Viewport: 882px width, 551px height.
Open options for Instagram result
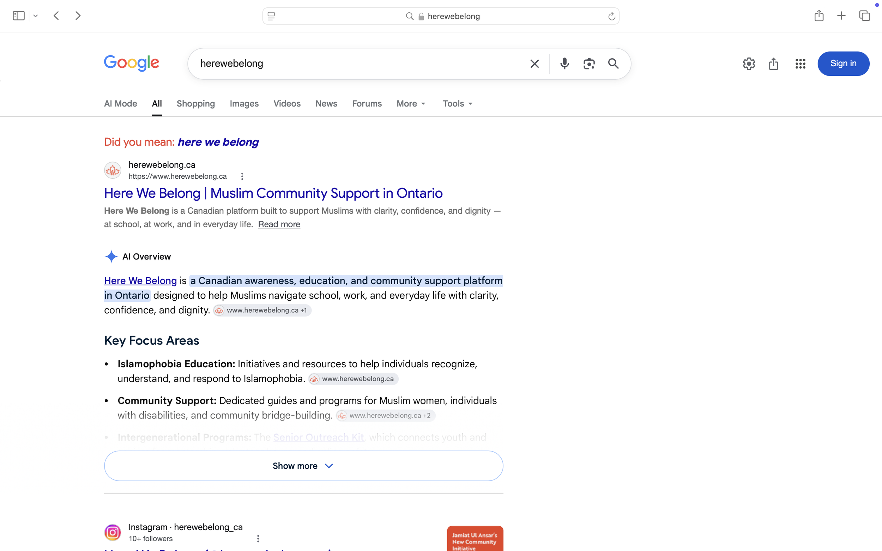click(258, 539)
